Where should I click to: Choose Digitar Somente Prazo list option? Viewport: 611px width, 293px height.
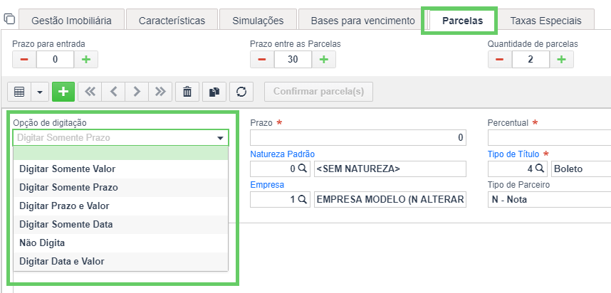121,188
